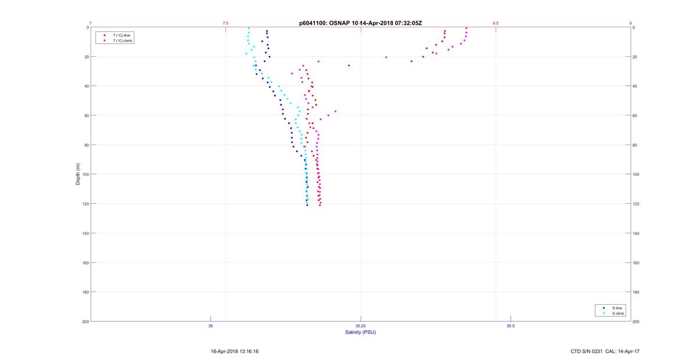Select the "T (°C) dive" legend entry

pos(121,35)
